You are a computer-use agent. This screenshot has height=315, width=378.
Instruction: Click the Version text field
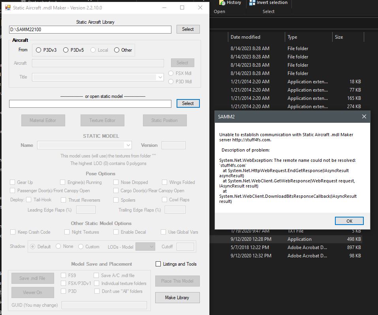point(173,145)
